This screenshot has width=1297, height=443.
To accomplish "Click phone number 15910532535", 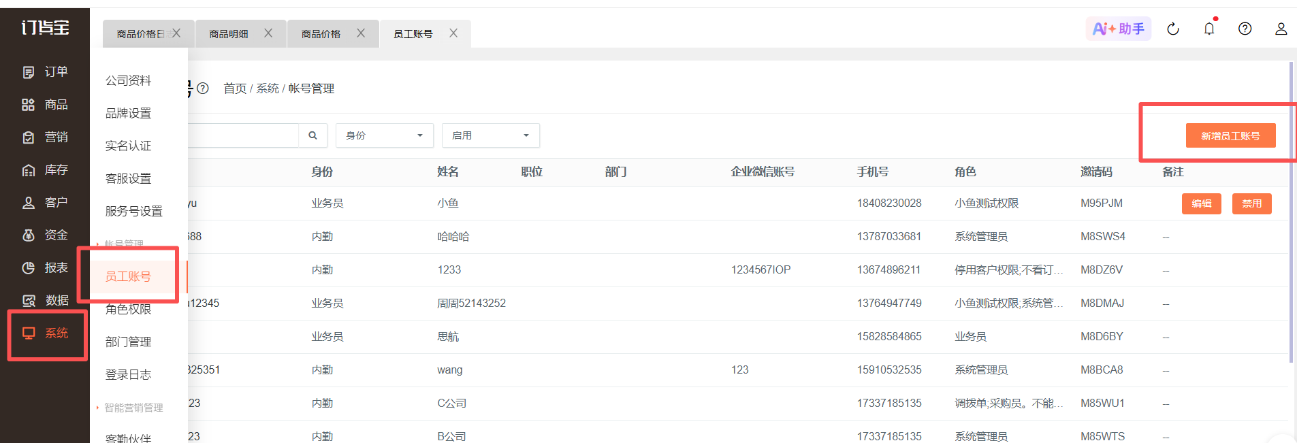I will point(889,370).
